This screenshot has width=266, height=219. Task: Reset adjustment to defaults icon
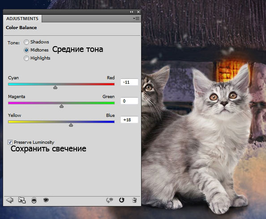coord(122,200)
